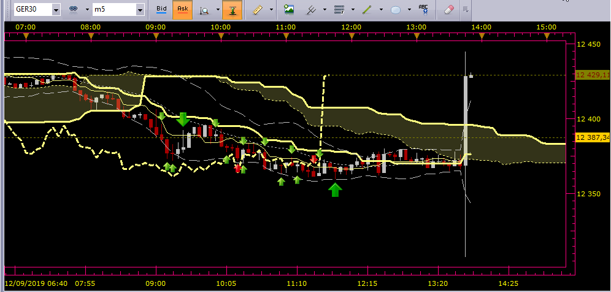Image resolution: width=611 pixels, height=292 pixels.
Task: Click the link charts chain icon
Action: click(73, 10)
